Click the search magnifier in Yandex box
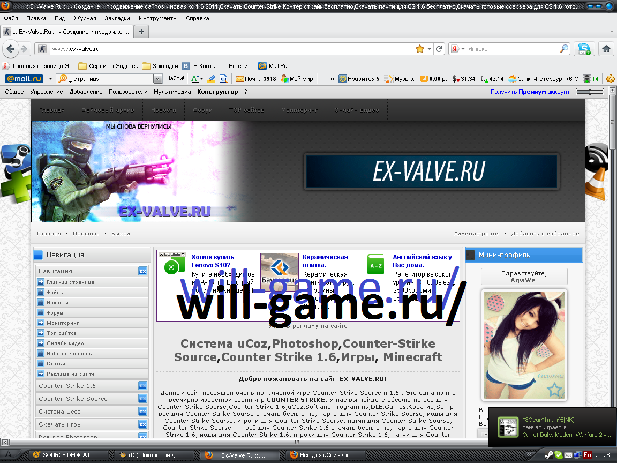The height and width of the screenshot is (463, 617). (x=563, y=49)
